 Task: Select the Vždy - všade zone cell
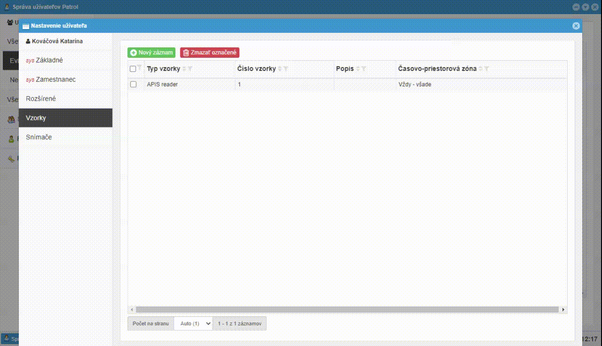(x=415, y=85)
